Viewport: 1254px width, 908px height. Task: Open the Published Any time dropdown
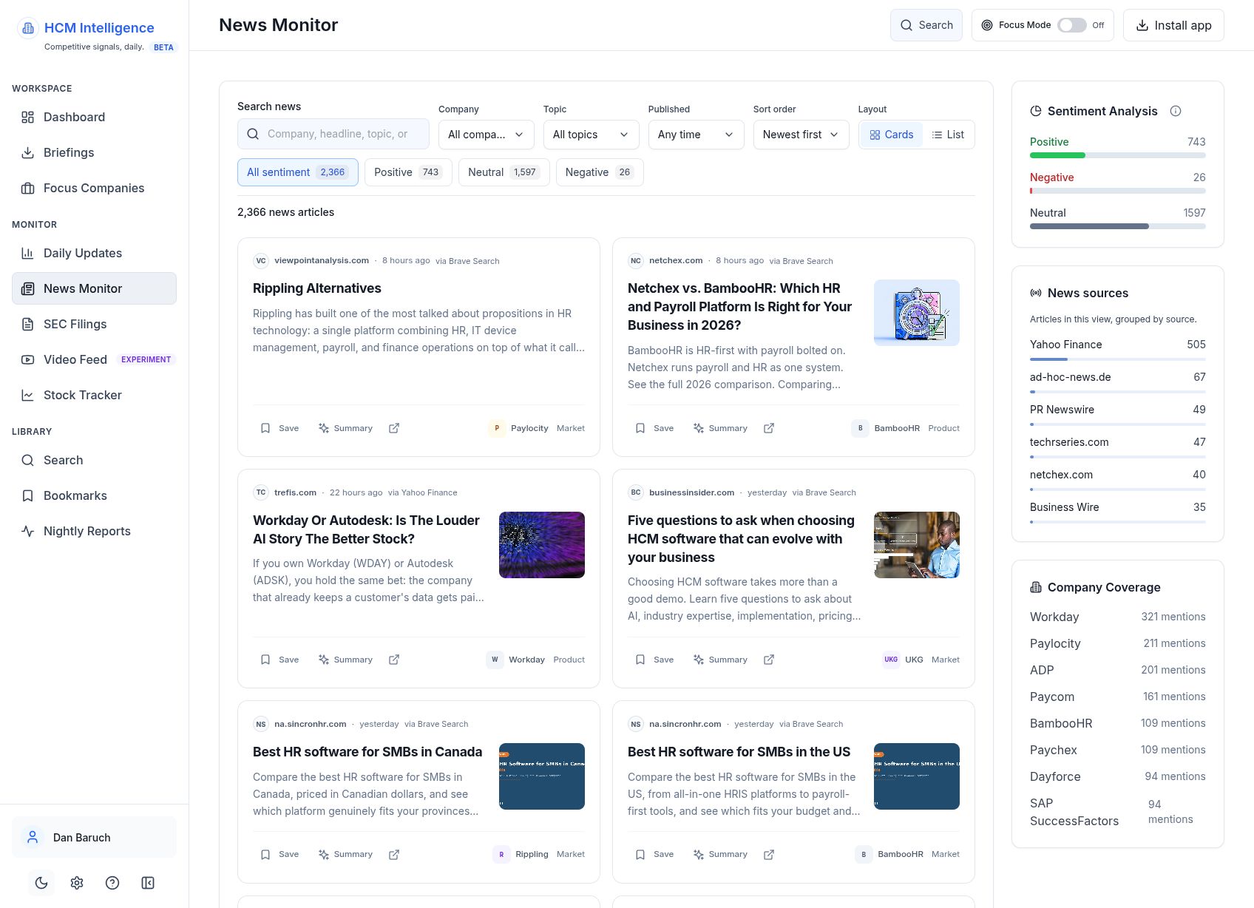696,135
